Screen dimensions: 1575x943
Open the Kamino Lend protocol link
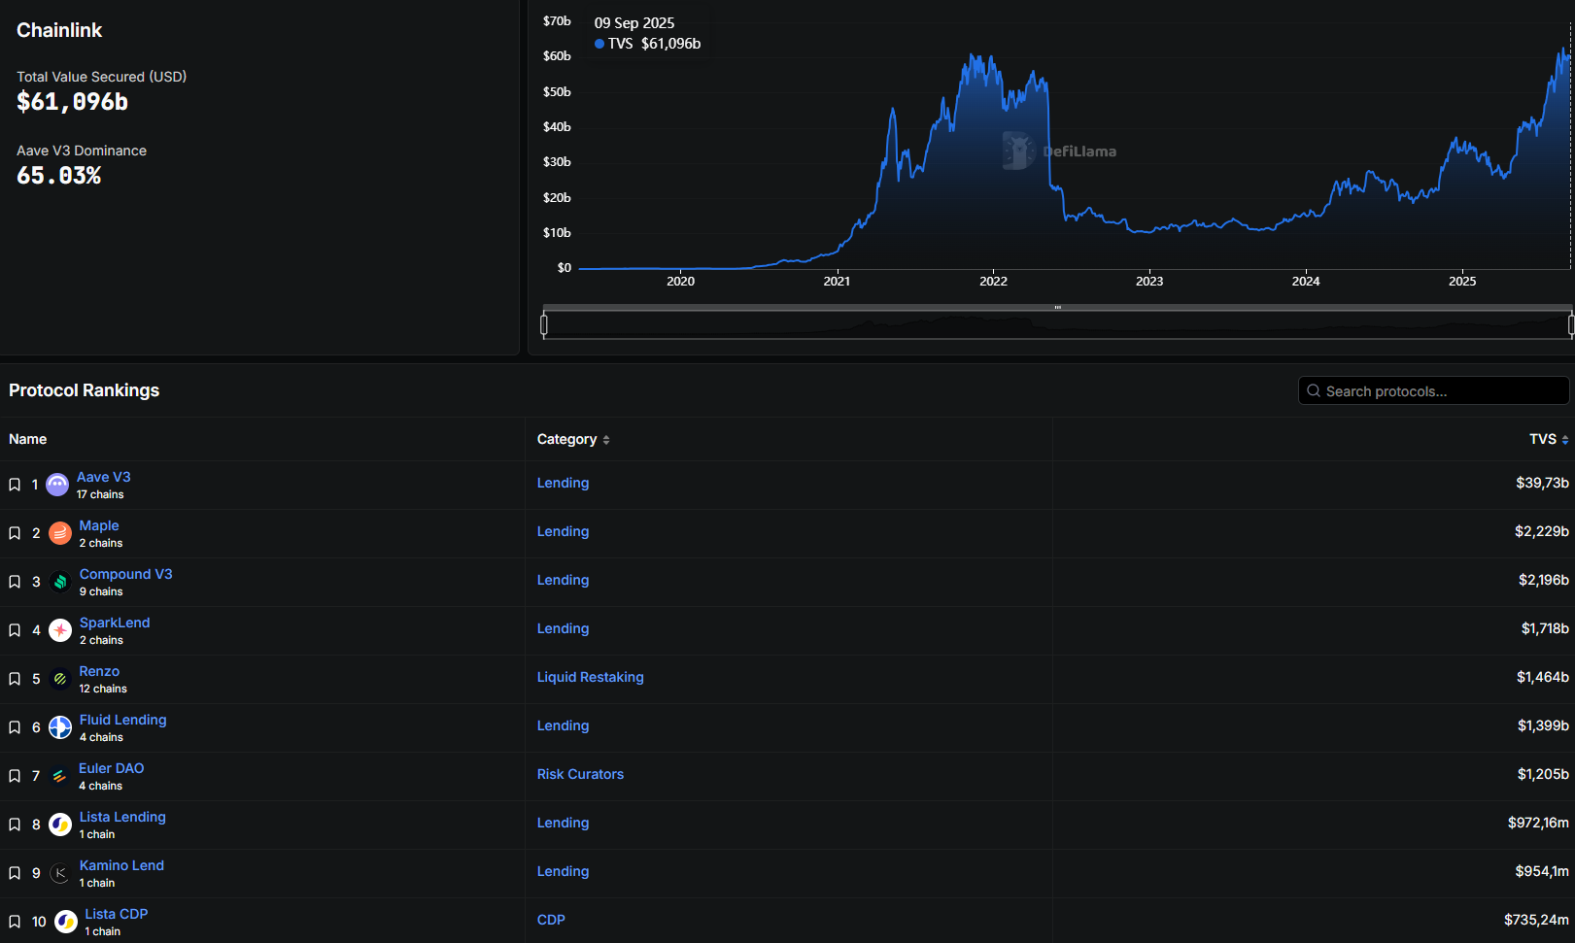121,865
